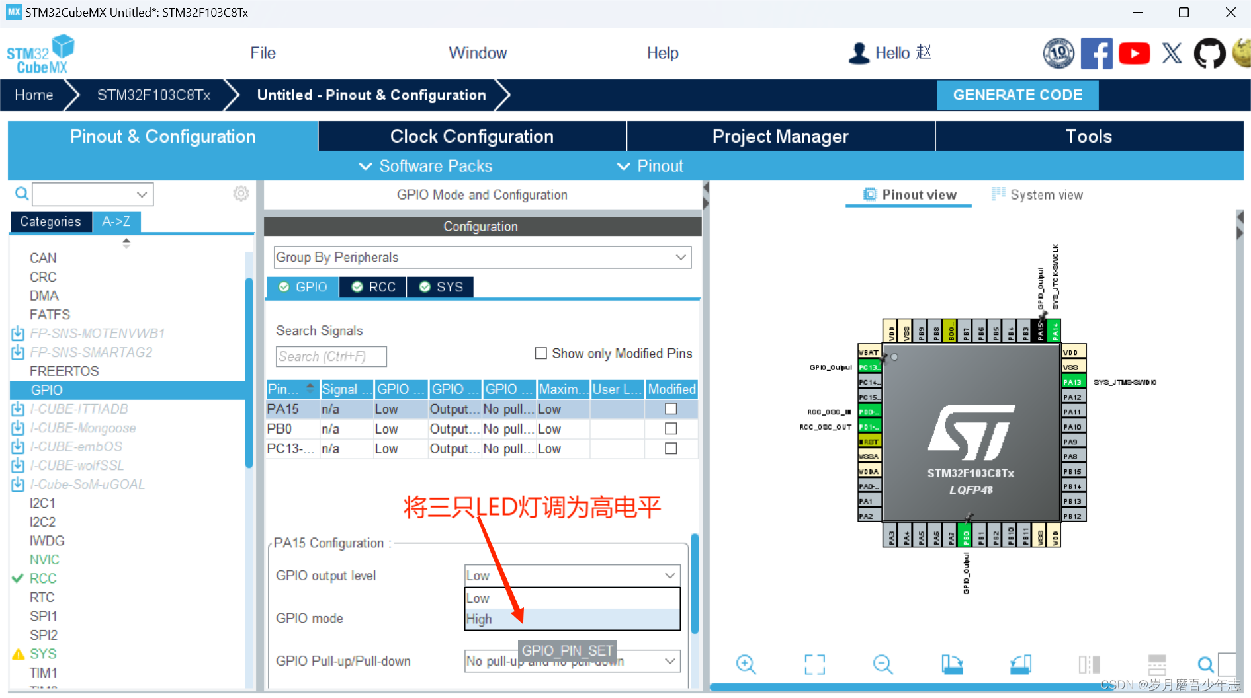Open the peripheral search combo box
This screenshot has width=1251, height=698.
click(x=93, y=194)
